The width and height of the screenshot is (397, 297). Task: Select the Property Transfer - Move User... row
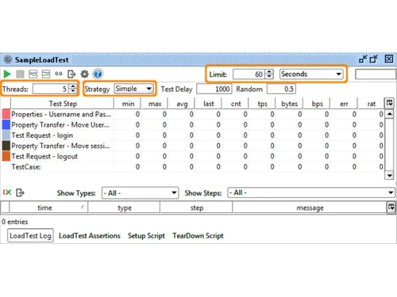click(193, 124)
